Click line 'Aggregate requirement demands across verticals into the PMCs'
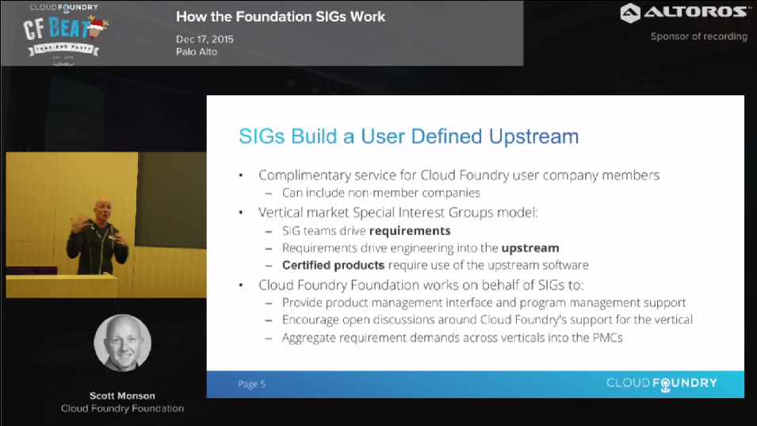Image resolution: width=757 pixels, height=426 pixels. pos(453,338)
